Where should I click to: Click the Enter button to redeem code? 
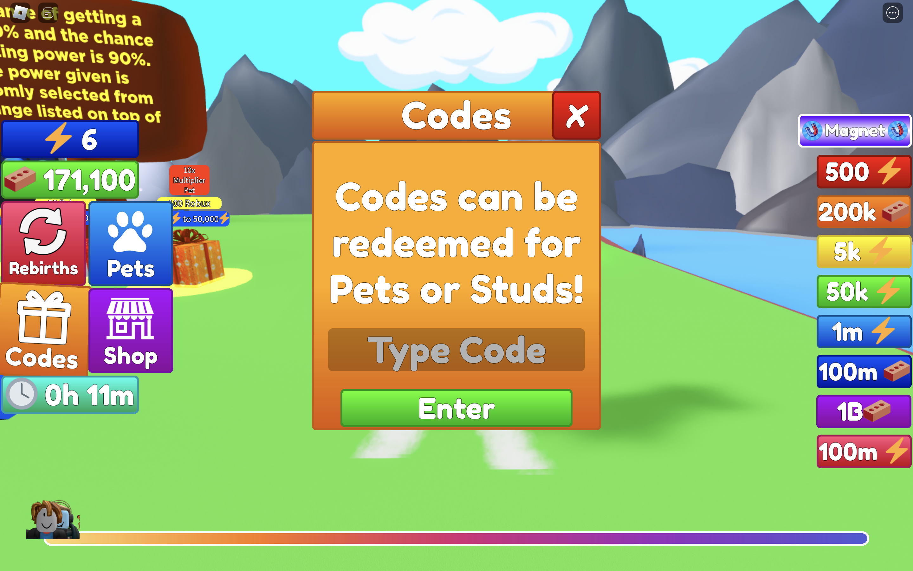[456, 409]
